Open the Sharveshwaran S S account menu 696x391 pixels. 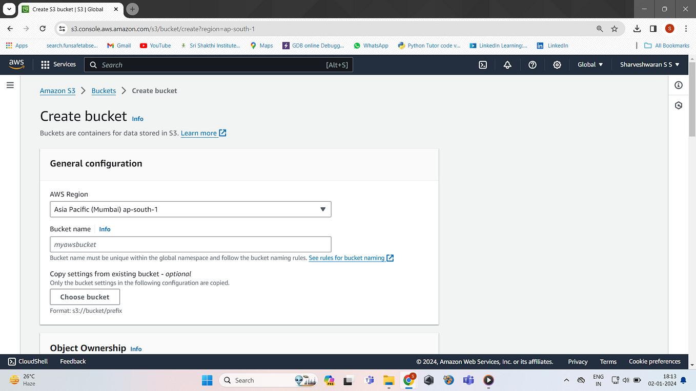[x=649, y=64]
